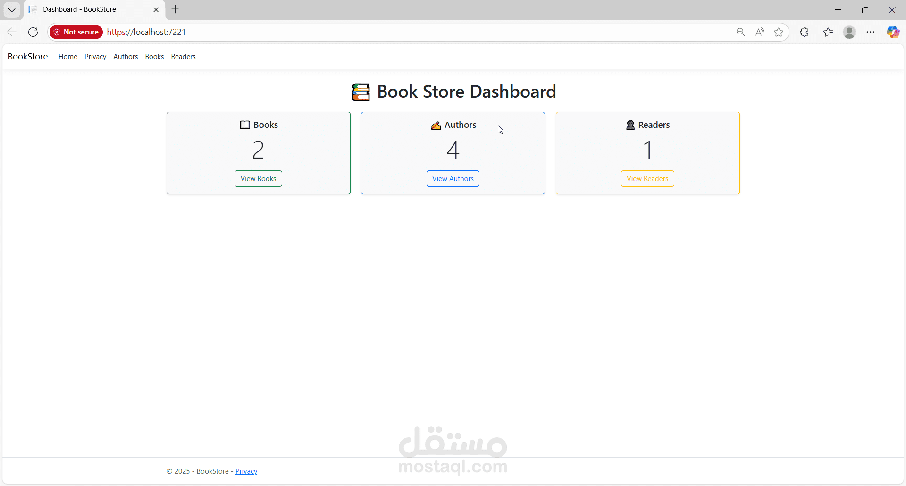Zoom out using the magnifier icon
The width and height of the screenshot is (906, 486).
coord(741,32)
